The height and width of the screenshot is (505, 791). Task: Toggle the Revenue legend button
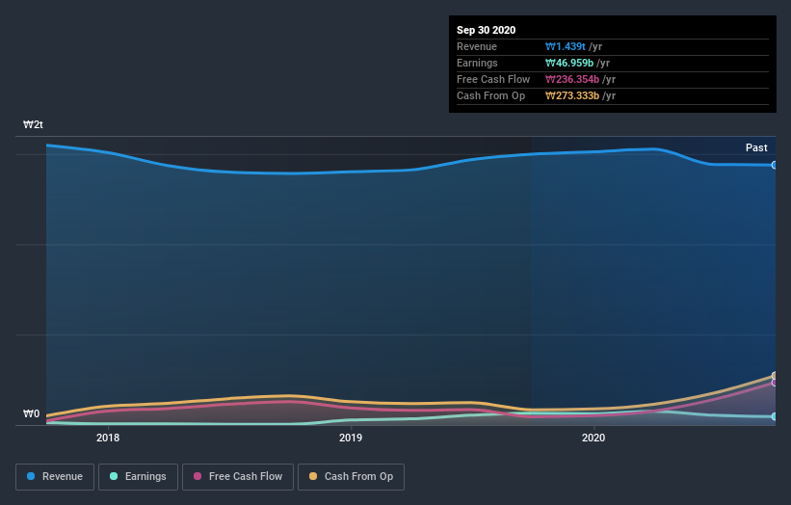[55, 477]
